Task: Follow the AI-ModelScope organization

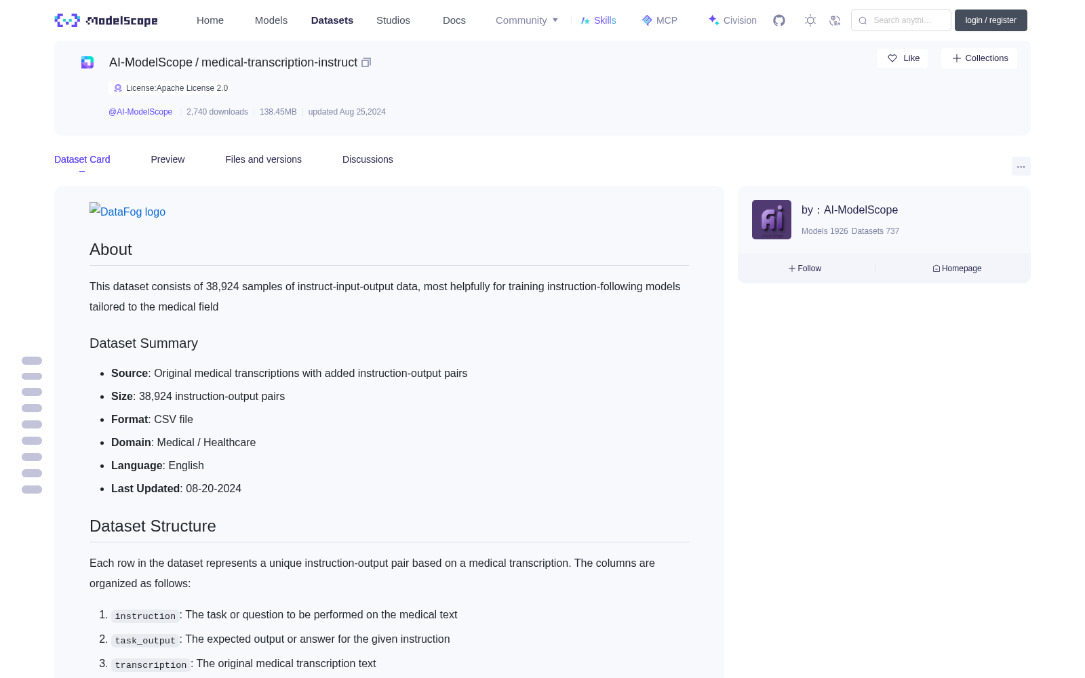Action: [x=805, y=268]
